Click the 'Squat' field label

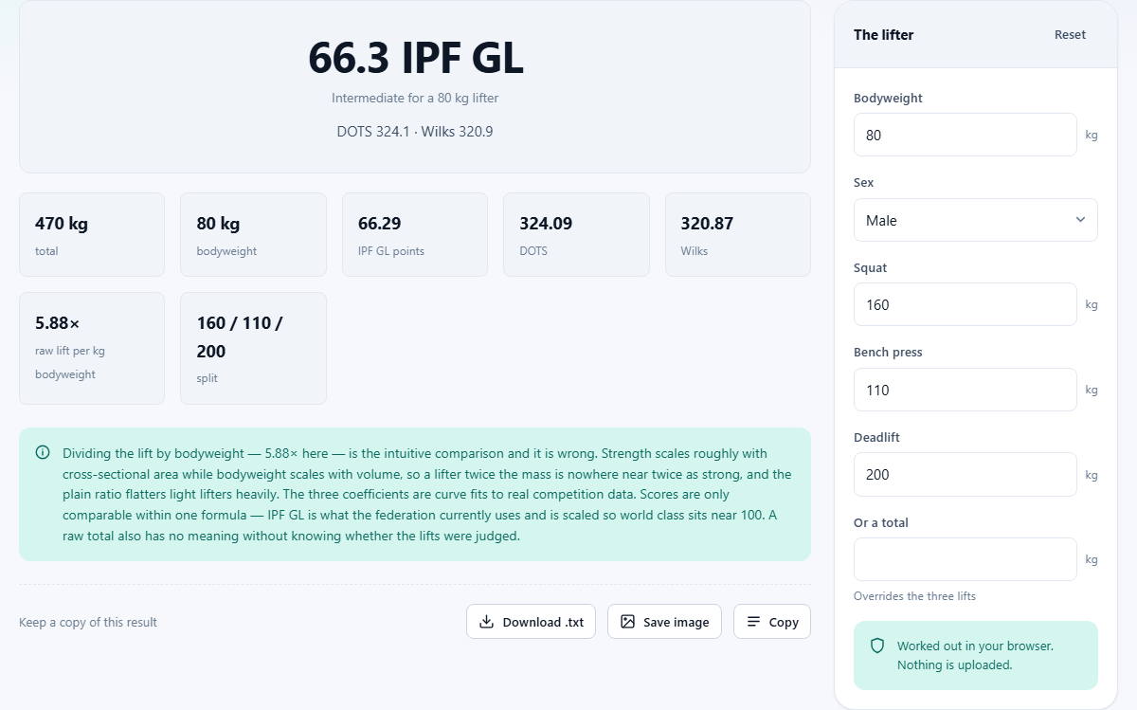click(870, 268)
